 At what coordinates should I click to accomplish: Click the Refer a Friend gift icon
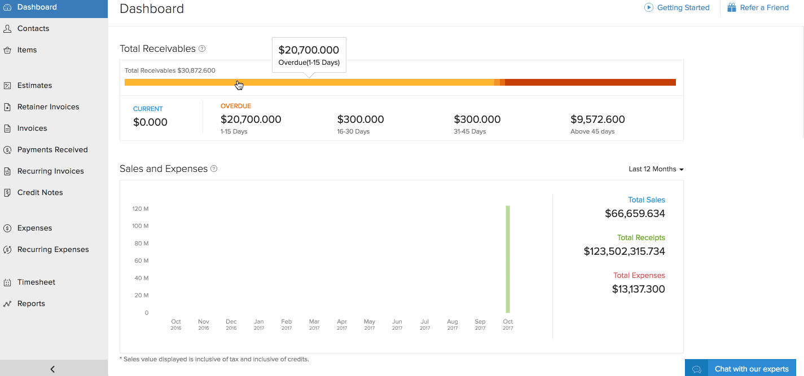click(x=732, y=8)
